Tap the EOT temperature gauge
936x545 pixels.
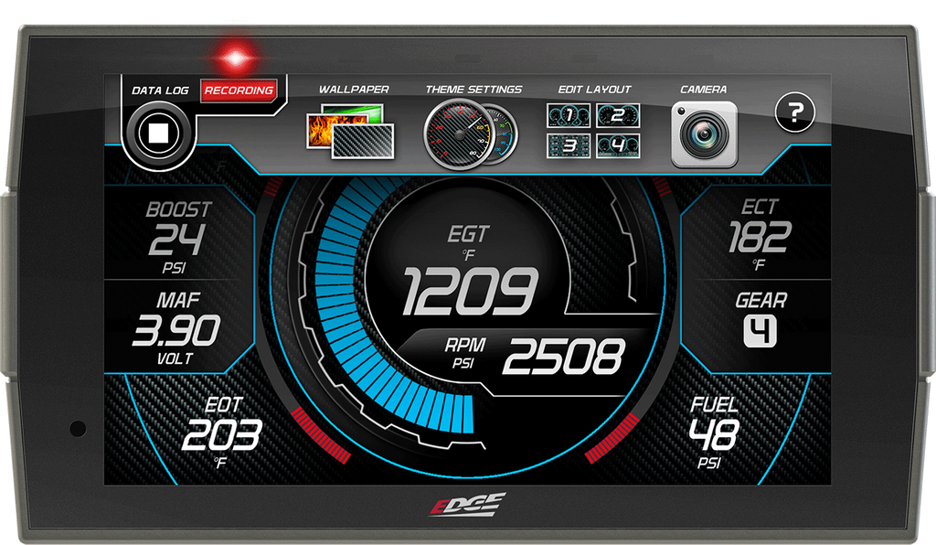point(220,432)
